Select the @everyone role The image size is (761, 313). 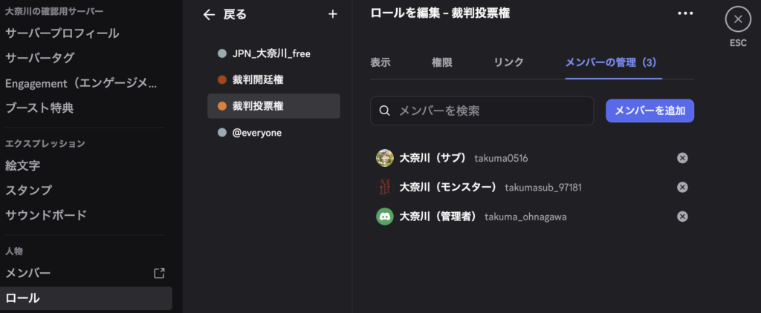[256, 133]
